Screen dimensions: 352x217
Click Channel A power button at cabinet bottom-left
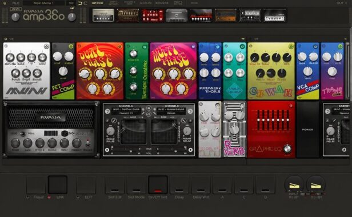pyautogui.click(x=107, y=150)
